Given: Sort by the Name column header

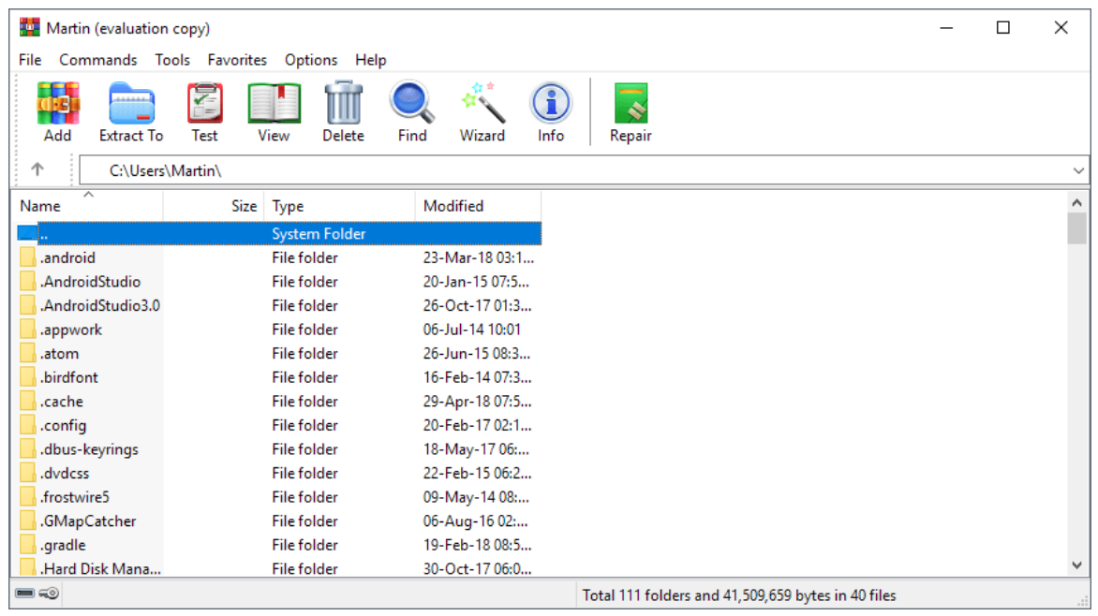Looking at the screenshot, I should click(87, 206).
